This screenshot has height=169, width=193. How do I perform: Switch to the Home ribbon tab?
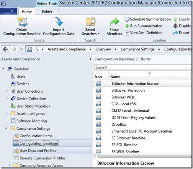point(27,12)
